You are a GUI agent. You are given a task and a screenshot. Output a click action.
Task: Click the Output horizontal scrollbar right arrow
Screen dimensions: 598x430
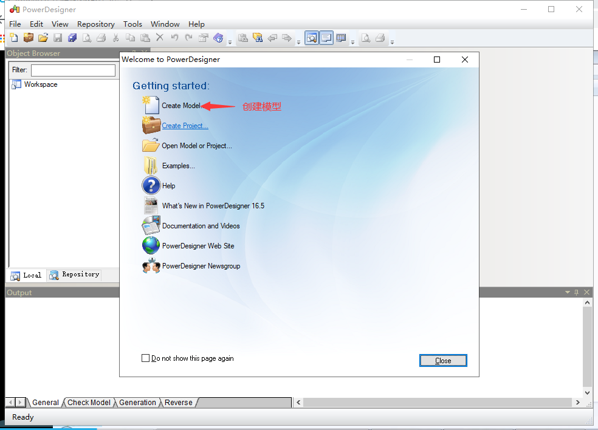tap(577, 402)
